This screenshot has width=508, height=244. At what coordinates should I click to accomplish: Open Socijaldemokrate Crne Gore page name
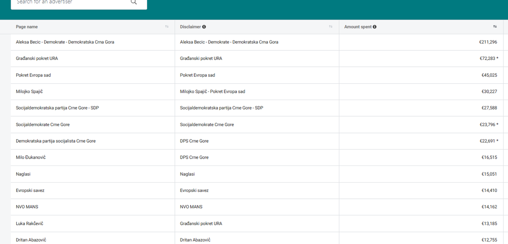pyautogui.click(x=43, y=125)
